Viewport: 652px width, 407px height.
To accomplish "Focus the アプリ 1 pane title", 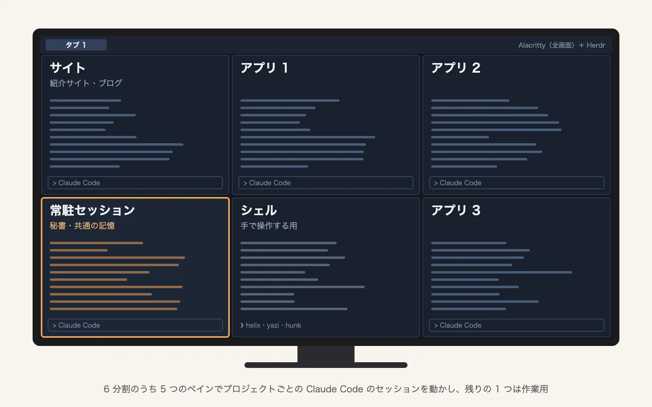I will pyautogui.click(x=264, y=68).
